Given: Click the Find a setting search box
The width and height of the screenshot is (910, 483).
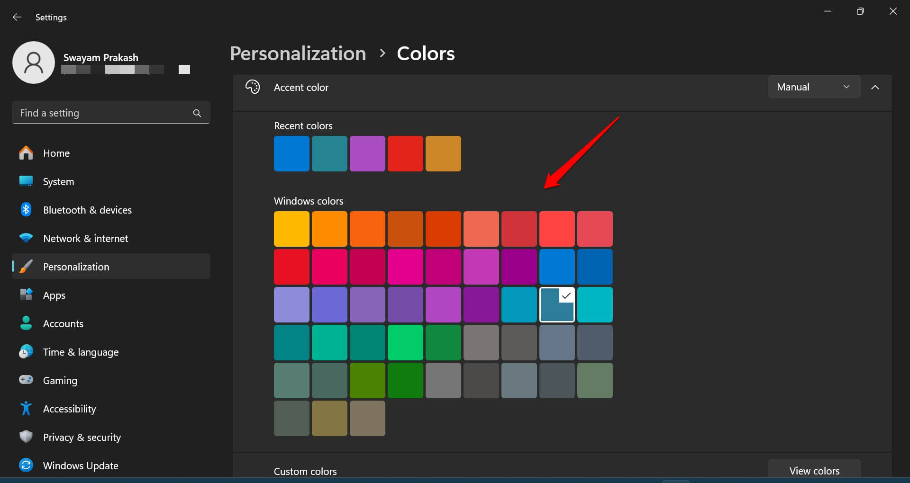Looking at the screenshot, I should [x=111, y=113].
